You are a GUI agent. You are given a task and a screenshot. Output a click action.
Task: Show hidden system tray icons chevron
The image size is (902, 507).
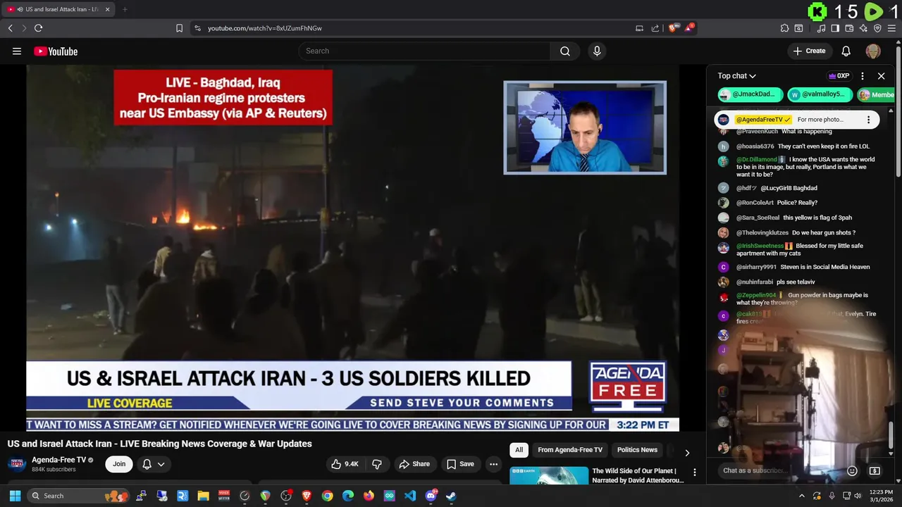click(801, 496)
